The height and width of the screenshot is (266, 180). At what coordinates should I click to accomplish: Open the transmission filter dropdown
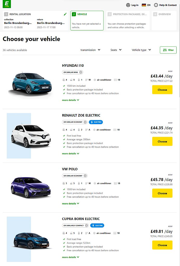coord(90,50)
